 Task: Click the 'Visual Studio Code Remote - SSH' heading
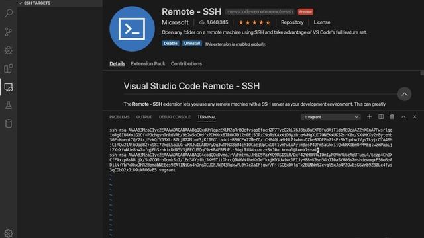(191, 86)
